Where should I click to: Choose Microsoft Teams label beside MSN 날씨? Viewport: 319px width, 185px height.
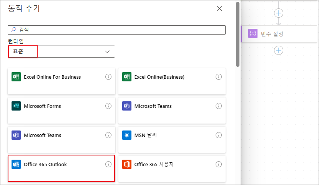[x=42, y=135]
